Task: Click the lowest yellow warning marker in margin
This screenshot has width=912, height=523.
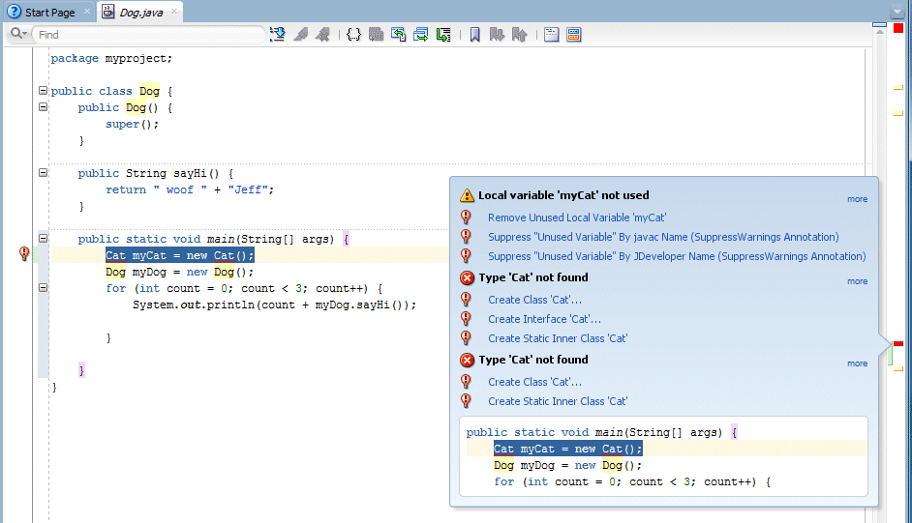Action: tap(898, 368)
